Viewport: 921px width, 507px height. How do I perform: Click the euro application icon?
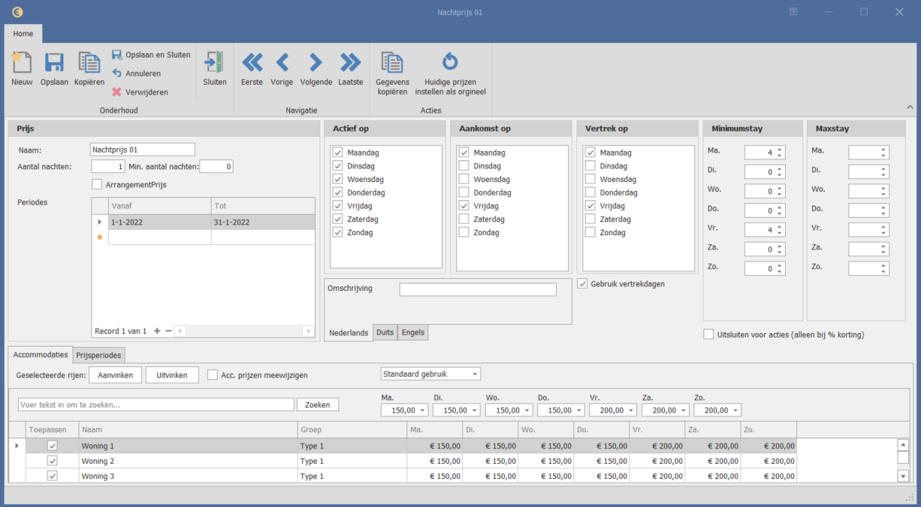click(17, 12)
